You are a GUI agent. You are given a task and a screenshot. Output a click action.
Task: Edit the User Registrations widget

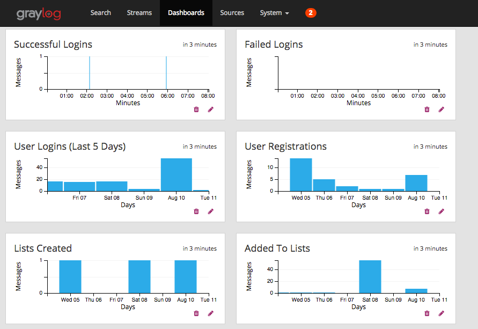click(x=442, y=211)
